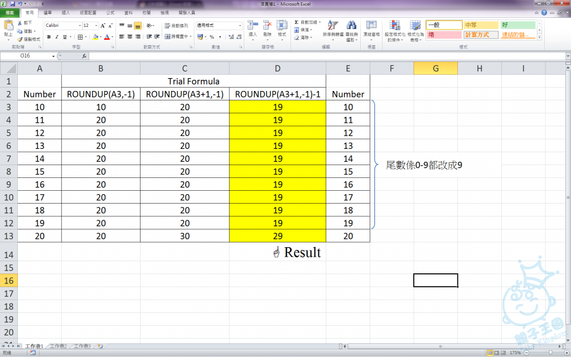Viewport: 571px width, 357px height.
Task: Open the cell borders tool
Action: coord(80,37)
